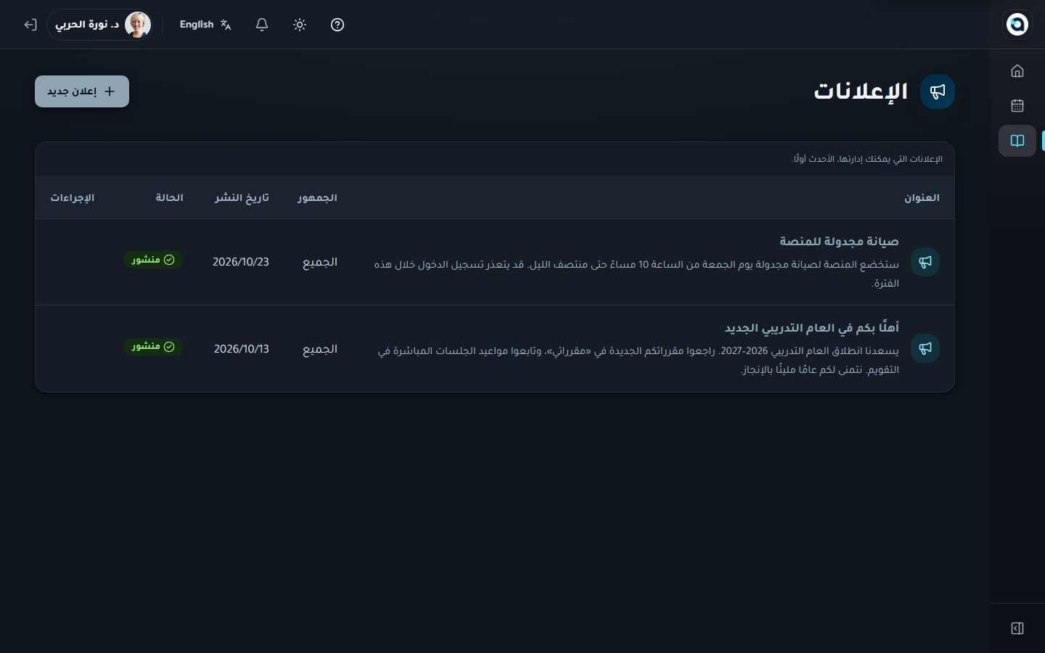Click the platform logo
Viewport: 1045px width, 653px height.
coord(1017,25)
